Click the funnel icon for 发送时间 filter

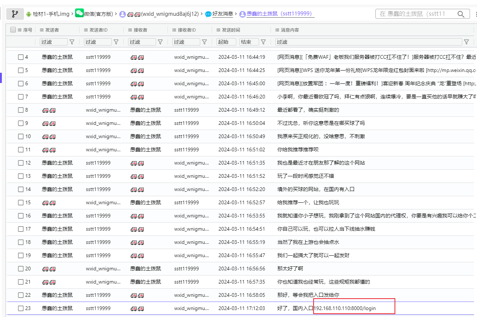[x=263, y=42]
